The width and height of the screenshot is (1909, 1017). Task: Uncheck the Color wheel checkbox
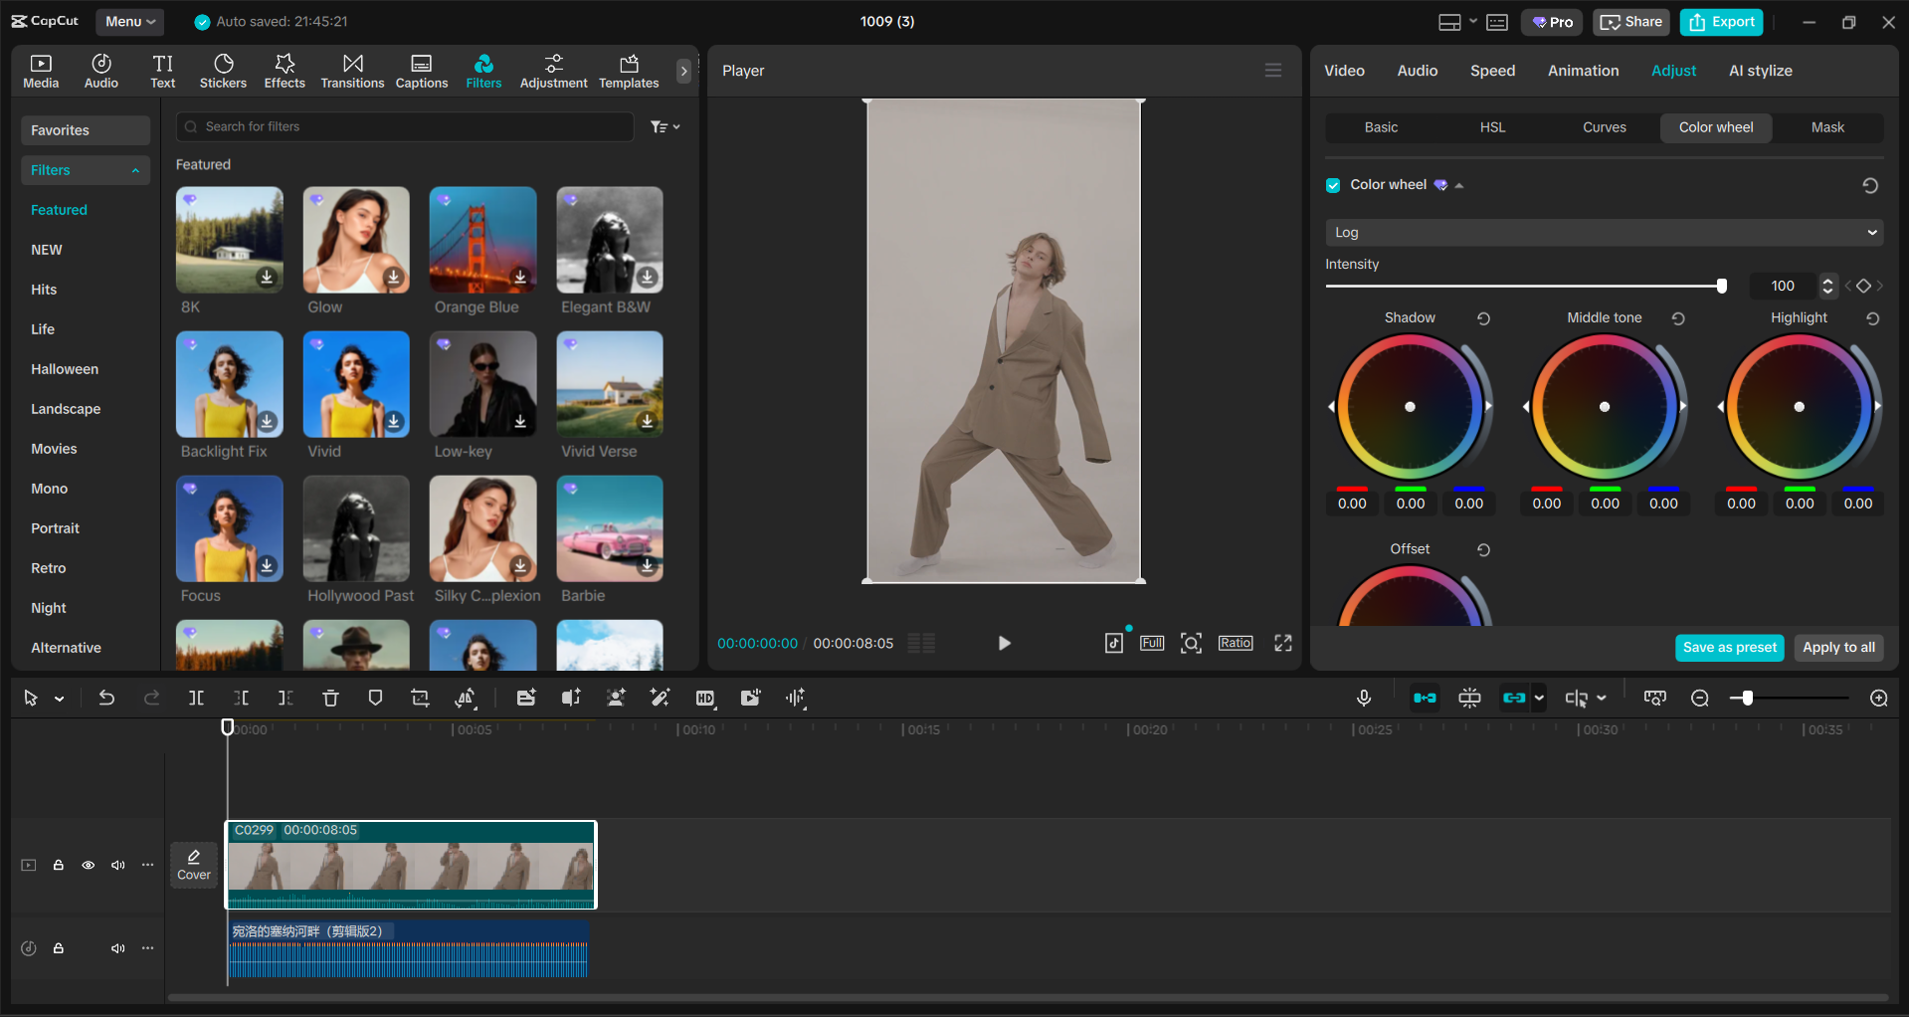1332,185
